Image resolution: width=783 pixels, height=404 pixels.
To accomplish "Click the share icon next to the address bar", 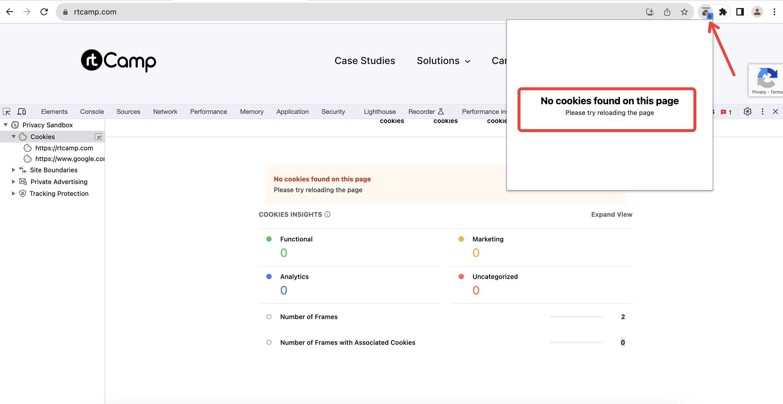I will point(667,12).
